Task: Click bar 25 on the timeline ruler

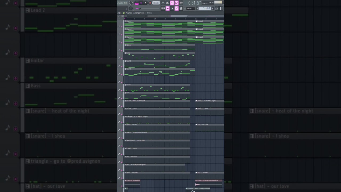Action: [196, 19]
